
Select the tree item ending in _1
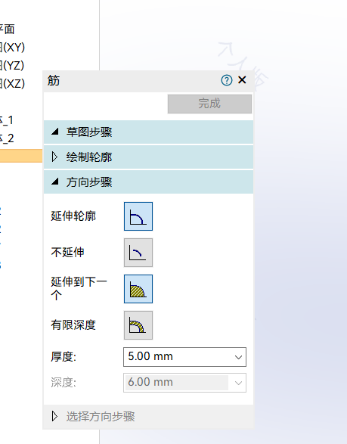(7, 120)
